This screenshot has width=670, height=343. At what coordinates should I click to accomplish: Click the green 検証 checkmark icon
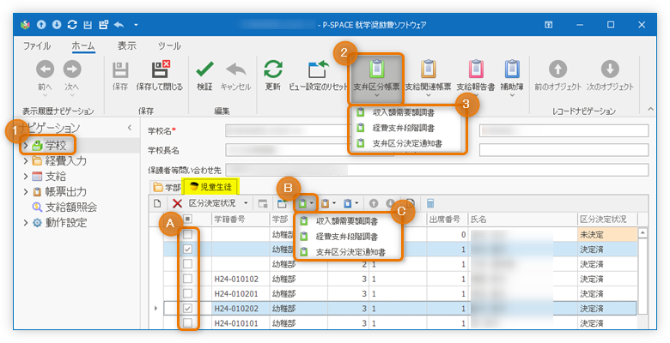[204, 69]
